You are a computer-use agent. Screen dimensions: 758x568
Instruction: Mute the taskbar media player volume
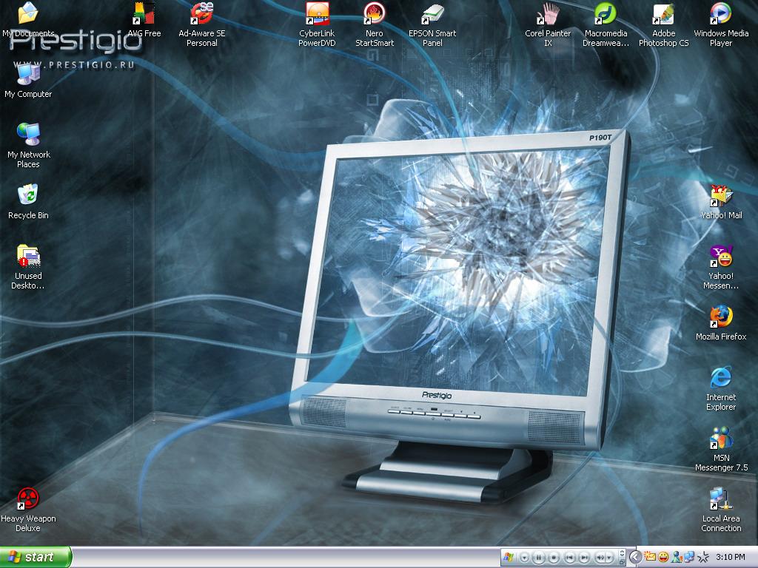(600, 558)
